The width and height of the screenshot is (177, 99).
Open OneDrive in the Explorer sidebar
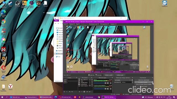click(59, 51)
